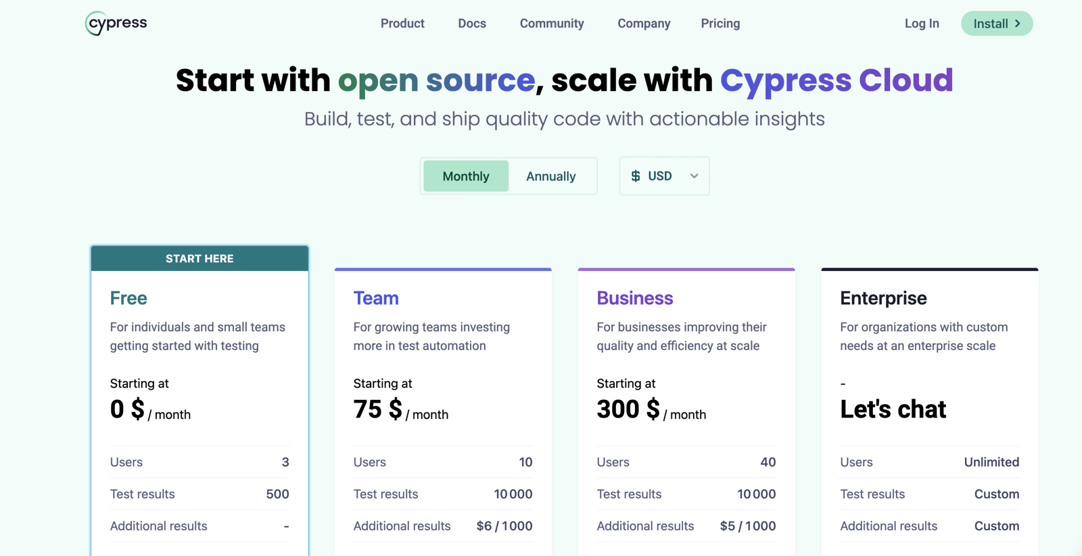This screenshot has height=556, width=1082.
Task: Open the Community menu
Action: coord(552,24)
